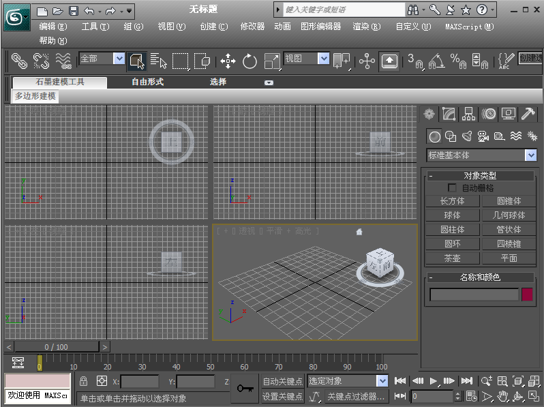The height and width of the screenshot is (407, 544).
Task: Select the Cameras category icon
Action: click(x=483, y=137)
